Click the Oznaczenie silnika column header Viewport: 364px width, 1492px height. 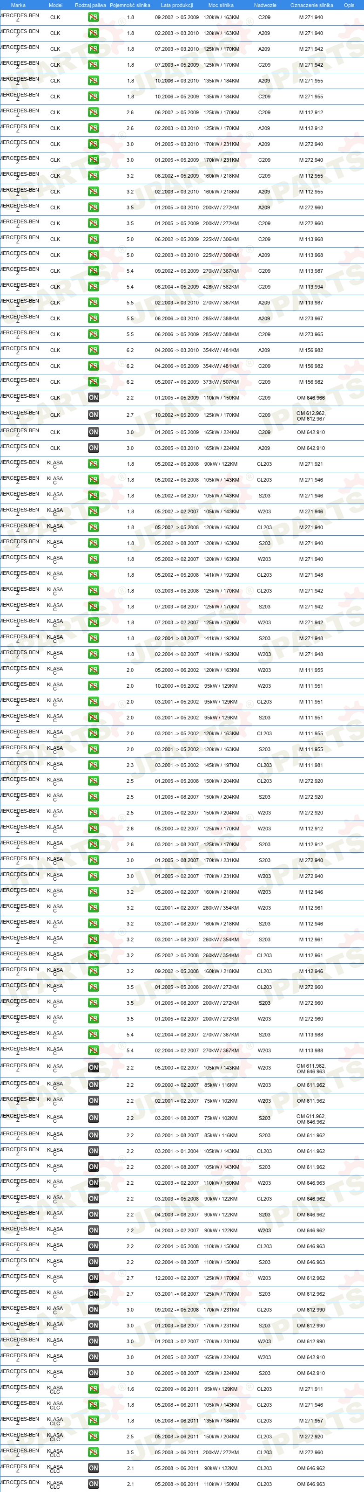(311, 5)
